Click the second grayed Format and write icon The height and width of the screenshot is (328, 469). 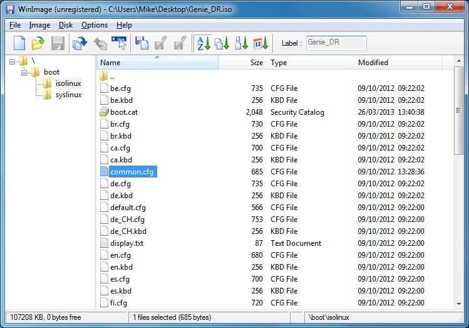tap(180, 43)
